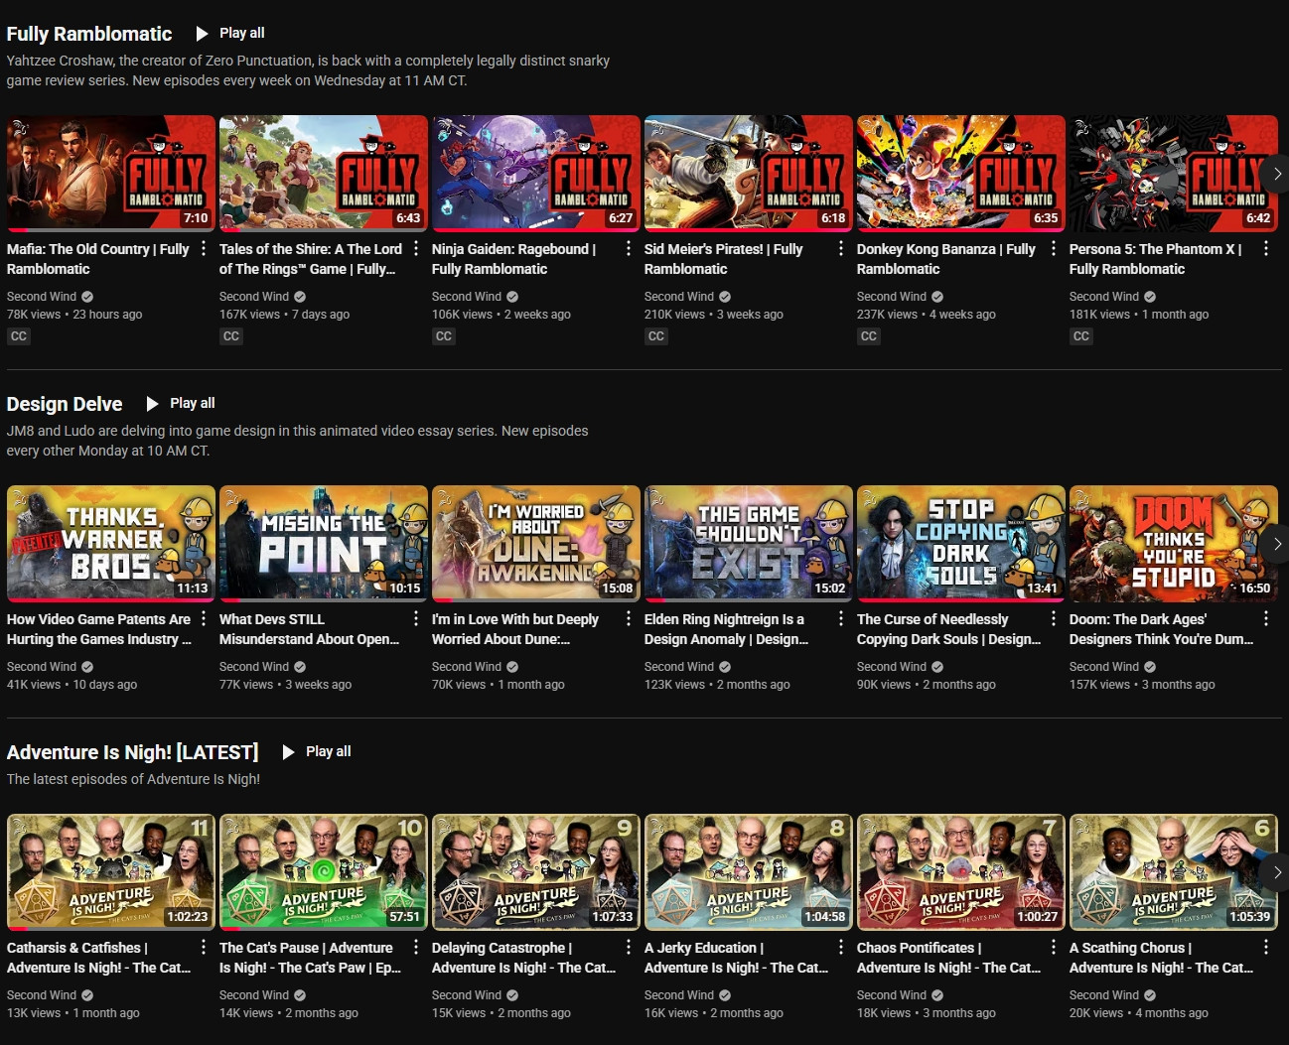Screen dimensions: 1289x1045
Task: Open menu for Persona 5: The Phantom X video
Action: point(1266,249)
